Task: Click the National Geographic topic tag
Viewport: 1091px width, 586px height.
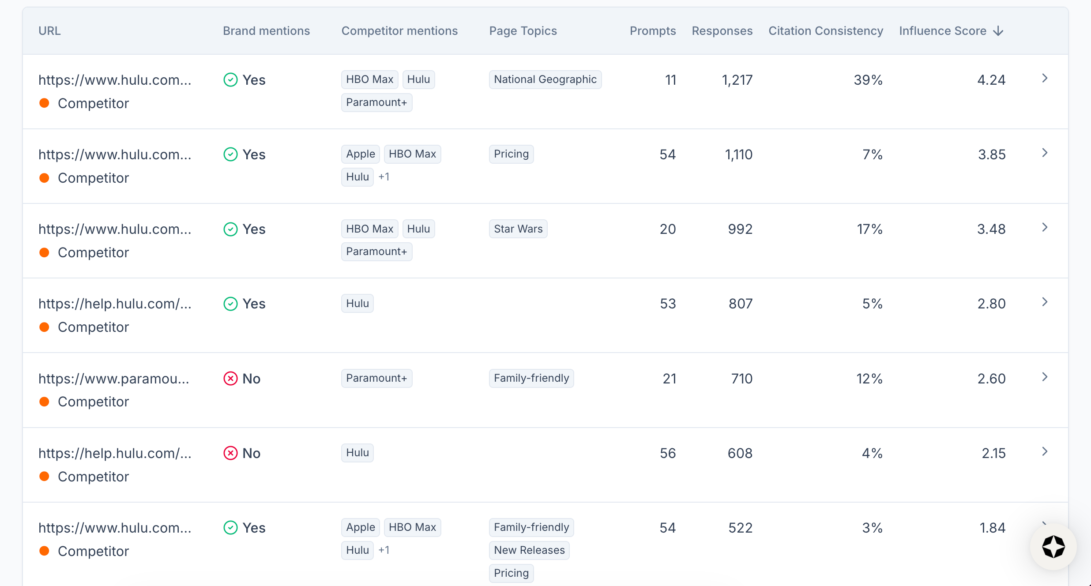Action: tap(545, 79)
